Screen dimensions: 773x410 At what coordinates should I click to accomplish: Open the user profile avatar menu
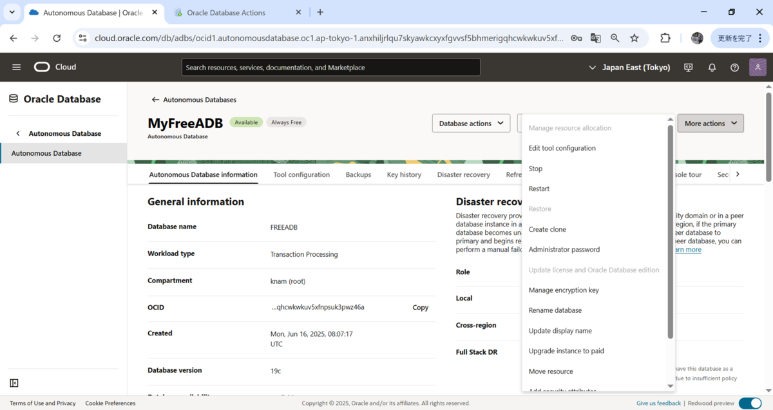(758, 67)
